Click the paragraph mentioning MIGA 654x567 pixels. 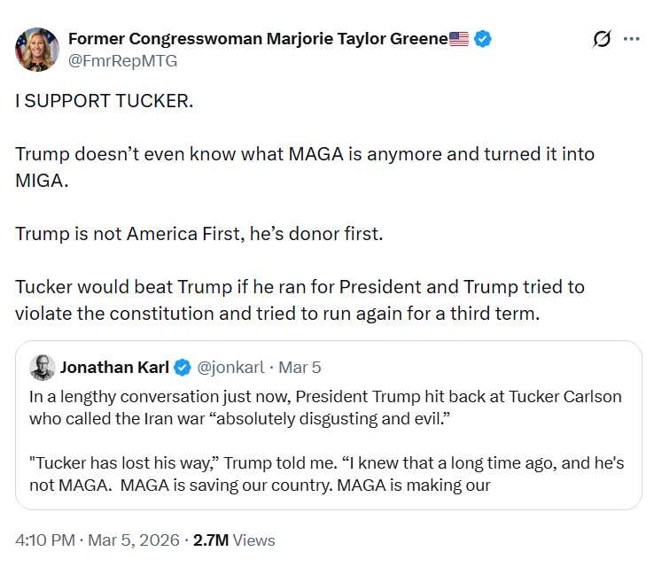click(304, 166)
